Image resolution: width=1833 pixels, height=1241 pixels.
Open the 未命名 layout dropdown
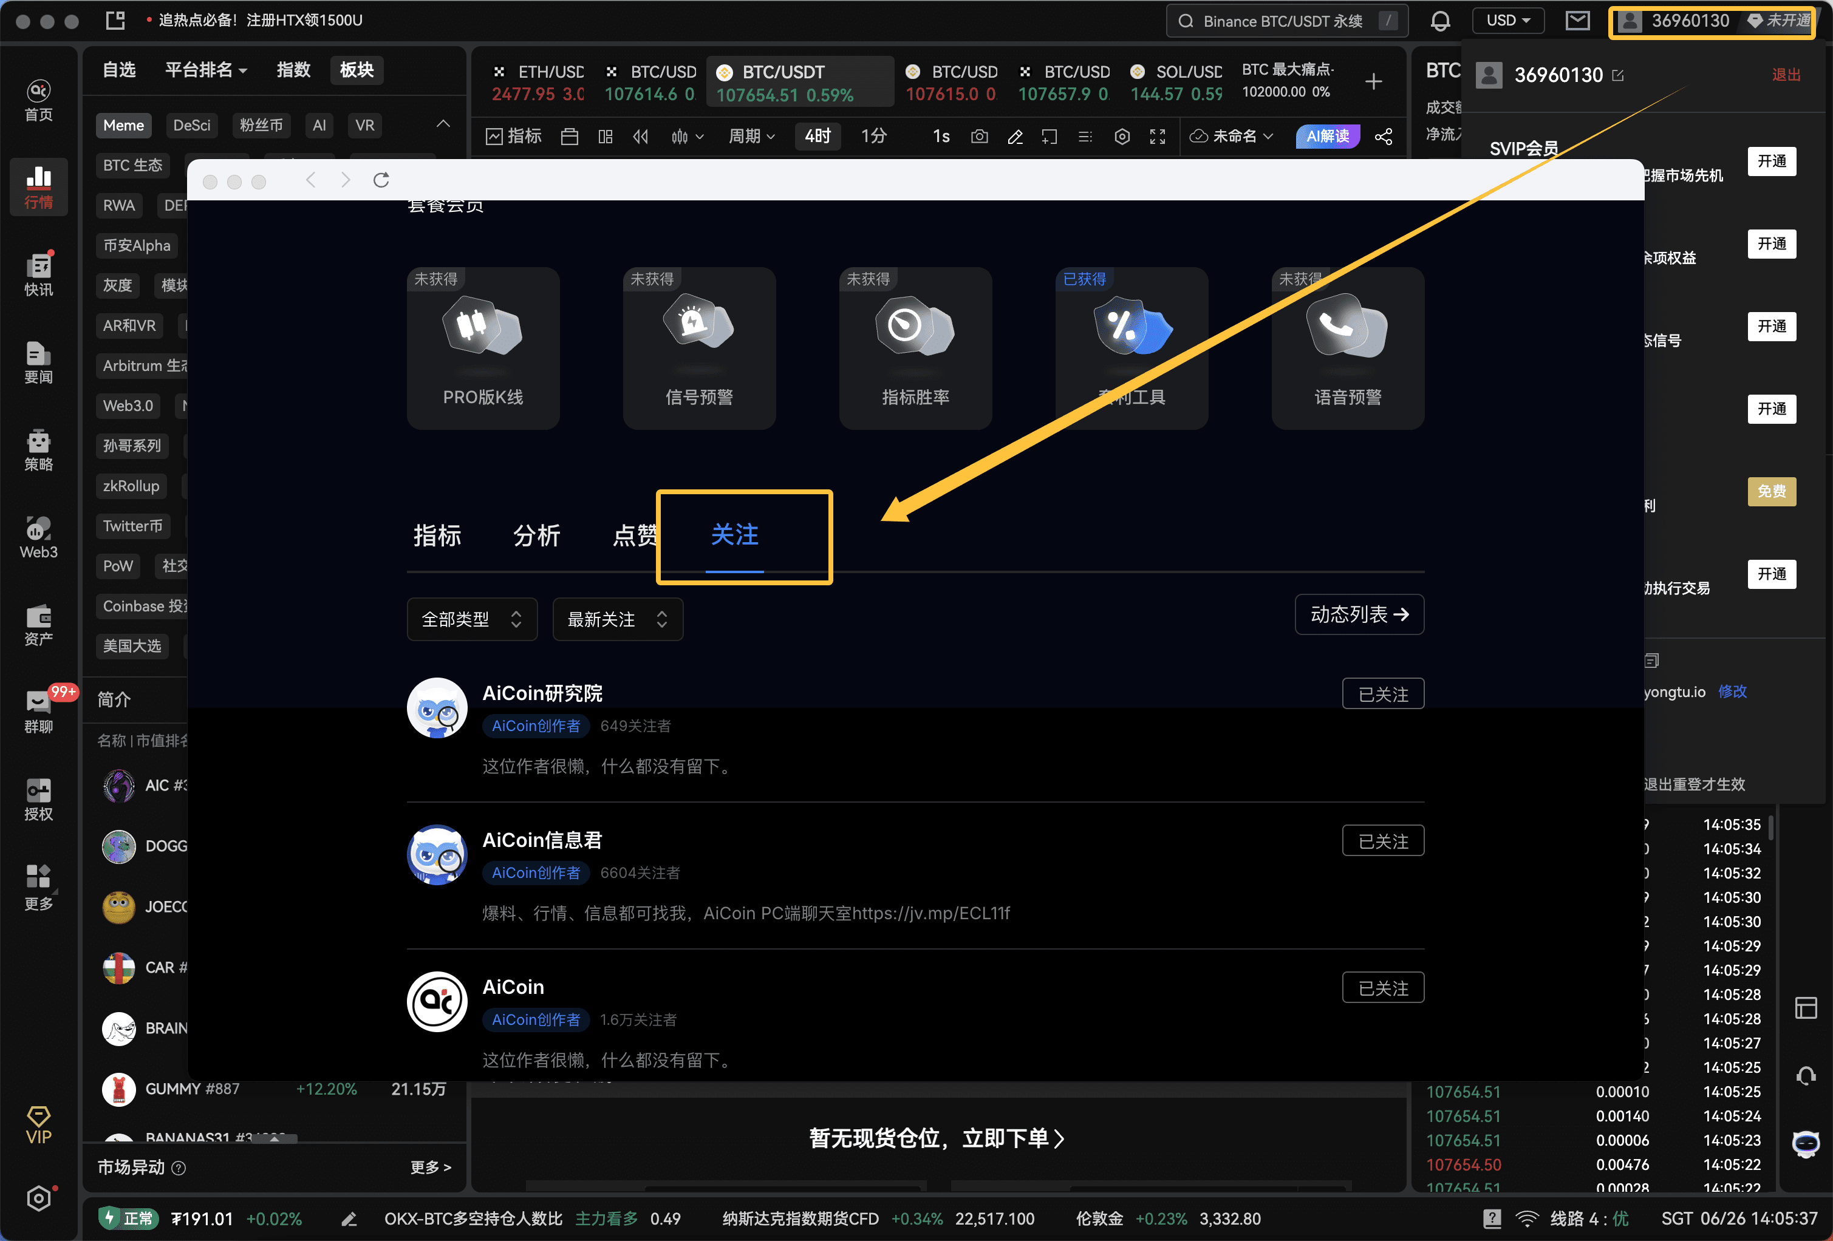(1233, 137)
